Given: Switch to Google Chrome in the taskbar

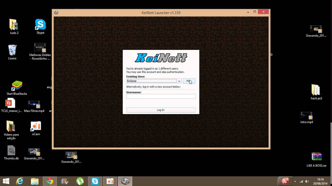Looking at the screenshot, I should (x=50, y=181).
